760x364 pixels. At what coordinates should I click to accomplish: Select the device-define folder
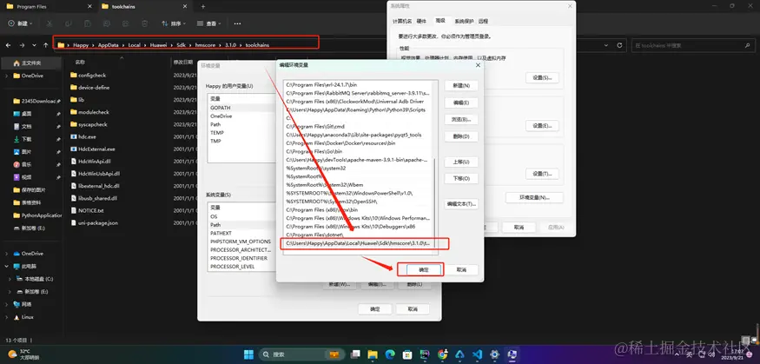pyautogui.click(x=94, y=88)
